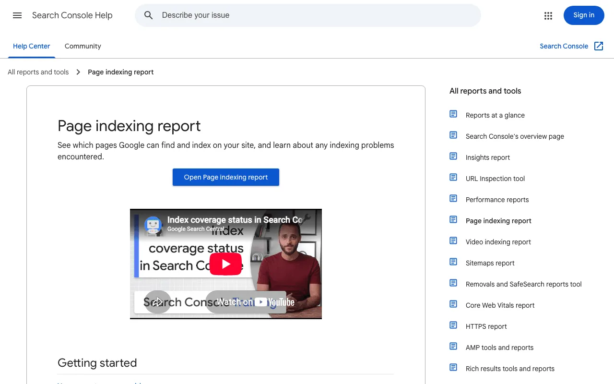Viewport: 614px width, 384px height.
Task: Open the Search Console link
Action: [564, 46]
